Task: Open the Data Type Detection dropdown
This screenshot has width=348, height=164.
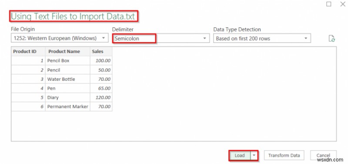Action: click(262, 38)
